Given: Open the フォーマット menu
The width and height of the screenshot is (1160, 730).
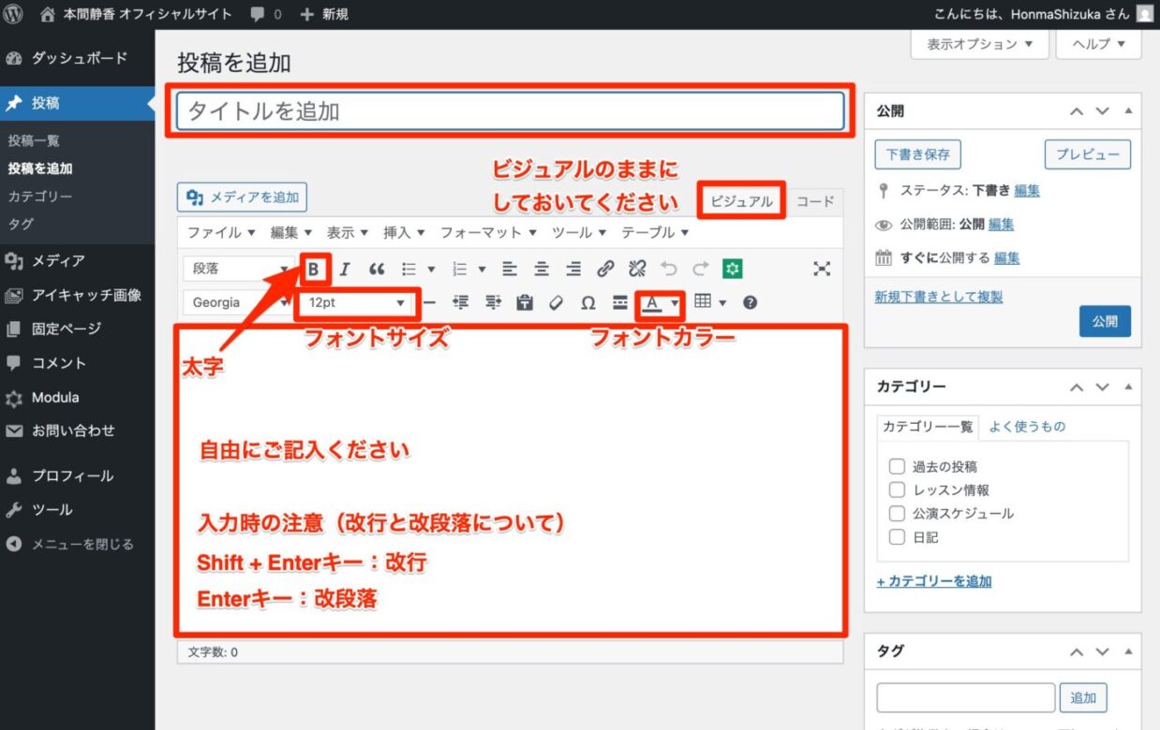Looking at the screenshot, I should [x=488, y=232].
